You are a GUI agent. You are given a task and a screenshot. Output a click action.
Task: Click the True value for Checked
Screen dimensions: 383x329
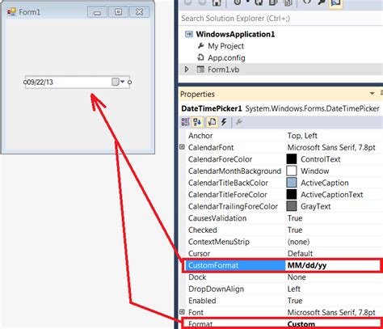[x=295, y=230]
